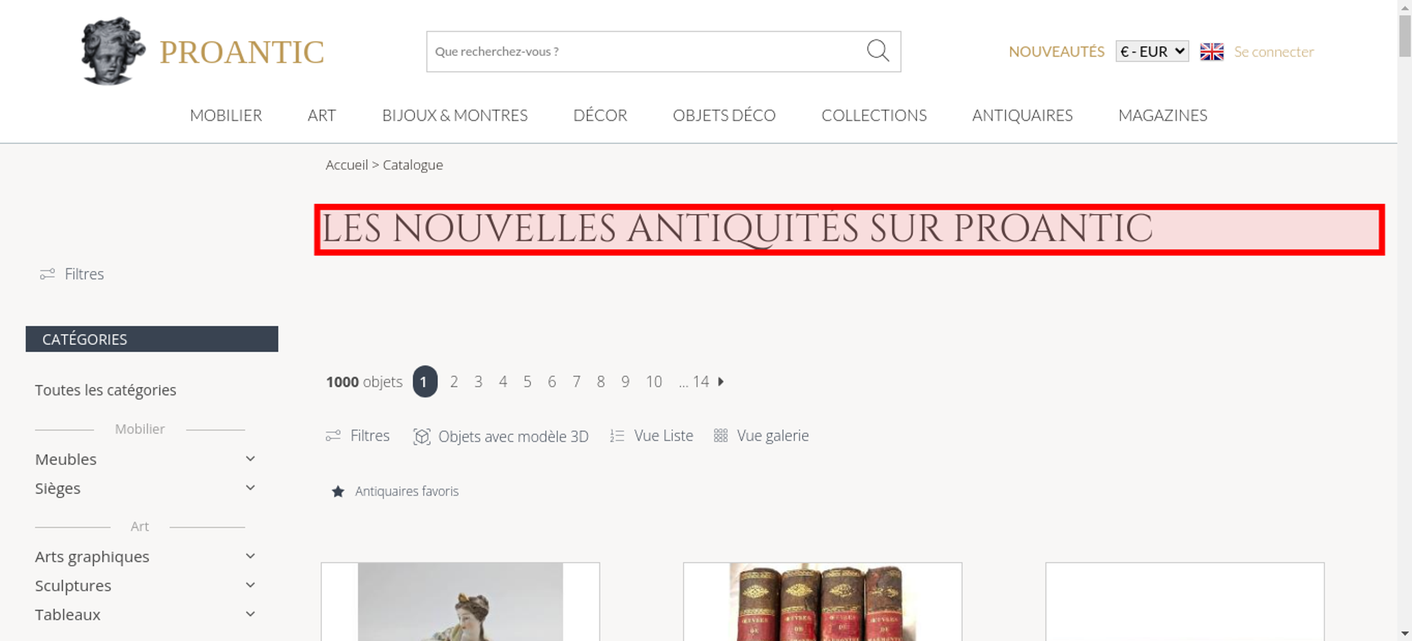Switch to Vue Liste layout
Image resolution: width=1412 pixels, height=641 pixels.
(x=652, y=436)
